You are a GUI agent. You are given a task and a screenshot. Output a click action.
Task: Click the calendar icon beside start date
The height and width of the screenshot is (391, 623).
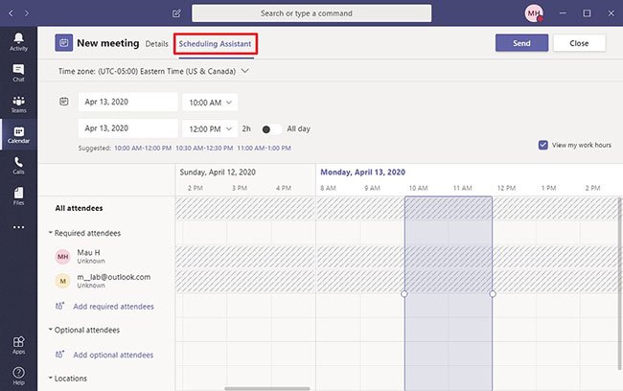(x=64, y=102)
